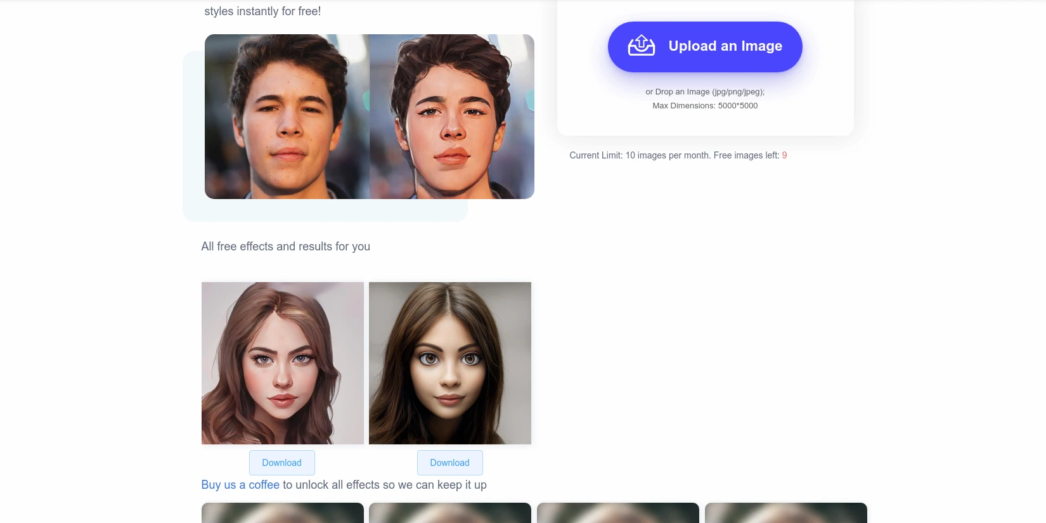Click the original photo in the example
1046x523 pixels.
tap(287, 117)
